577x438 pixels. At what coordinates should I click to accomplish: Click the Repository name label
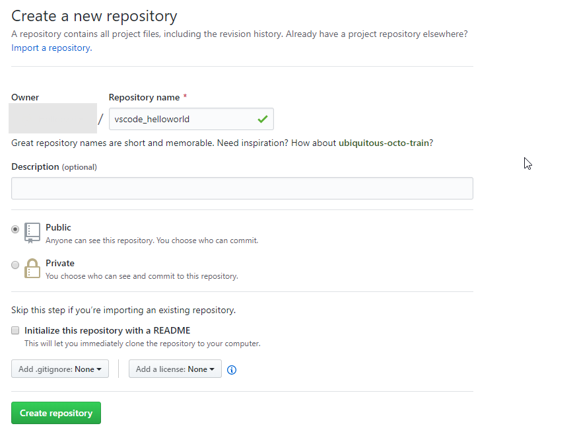click(144, 97)
